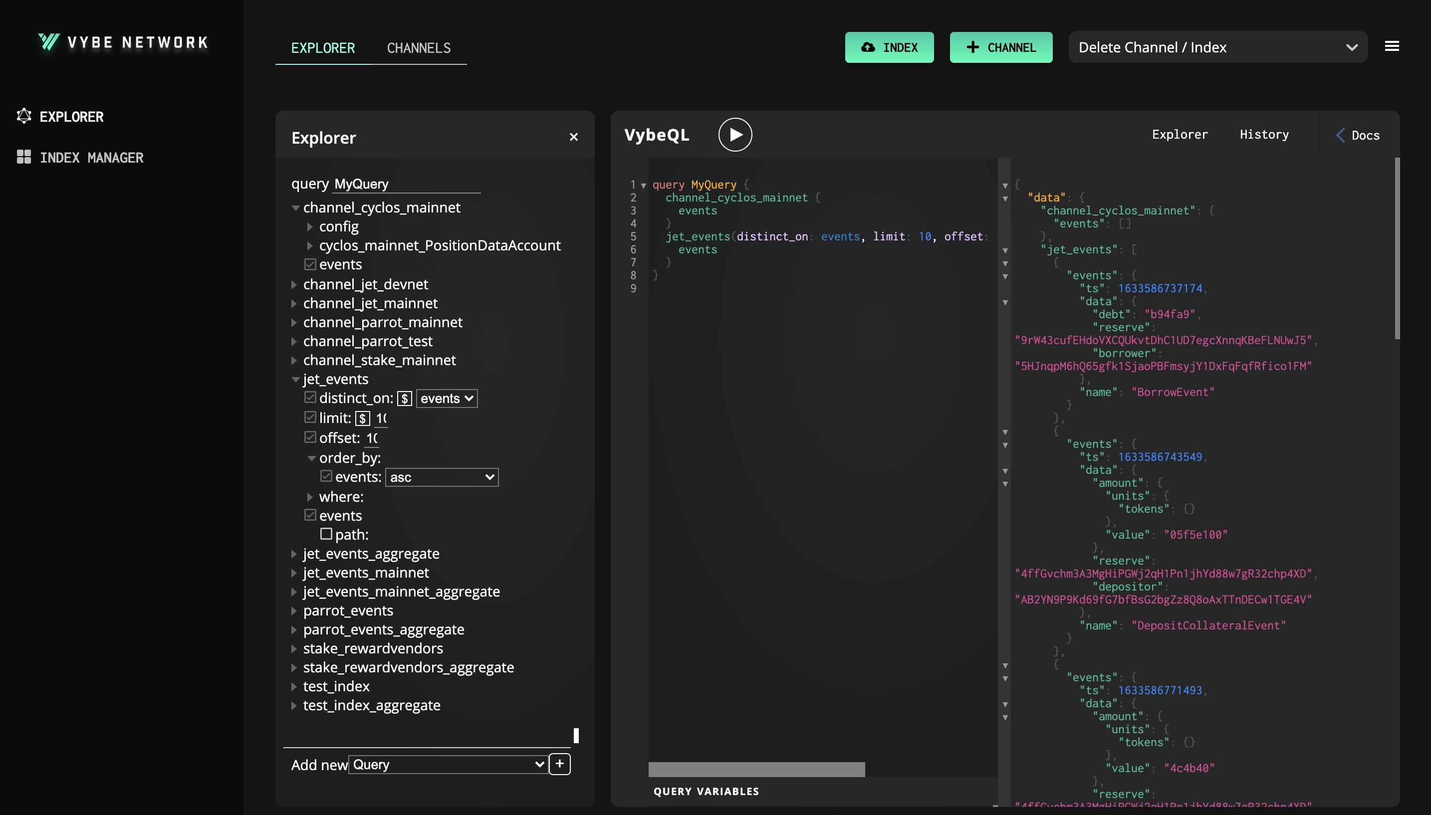1431x815 pixels.
Task: Open the order_by events asc dropdown
Action: coord(442,477)
